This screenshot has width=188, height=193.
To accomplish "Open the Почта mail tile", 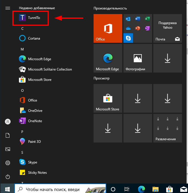I will coord(167,28).
